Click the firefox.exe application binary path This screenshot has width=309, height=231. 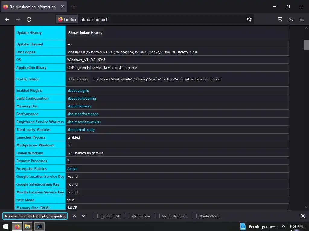pyautogui.click(x=102, y=68)
